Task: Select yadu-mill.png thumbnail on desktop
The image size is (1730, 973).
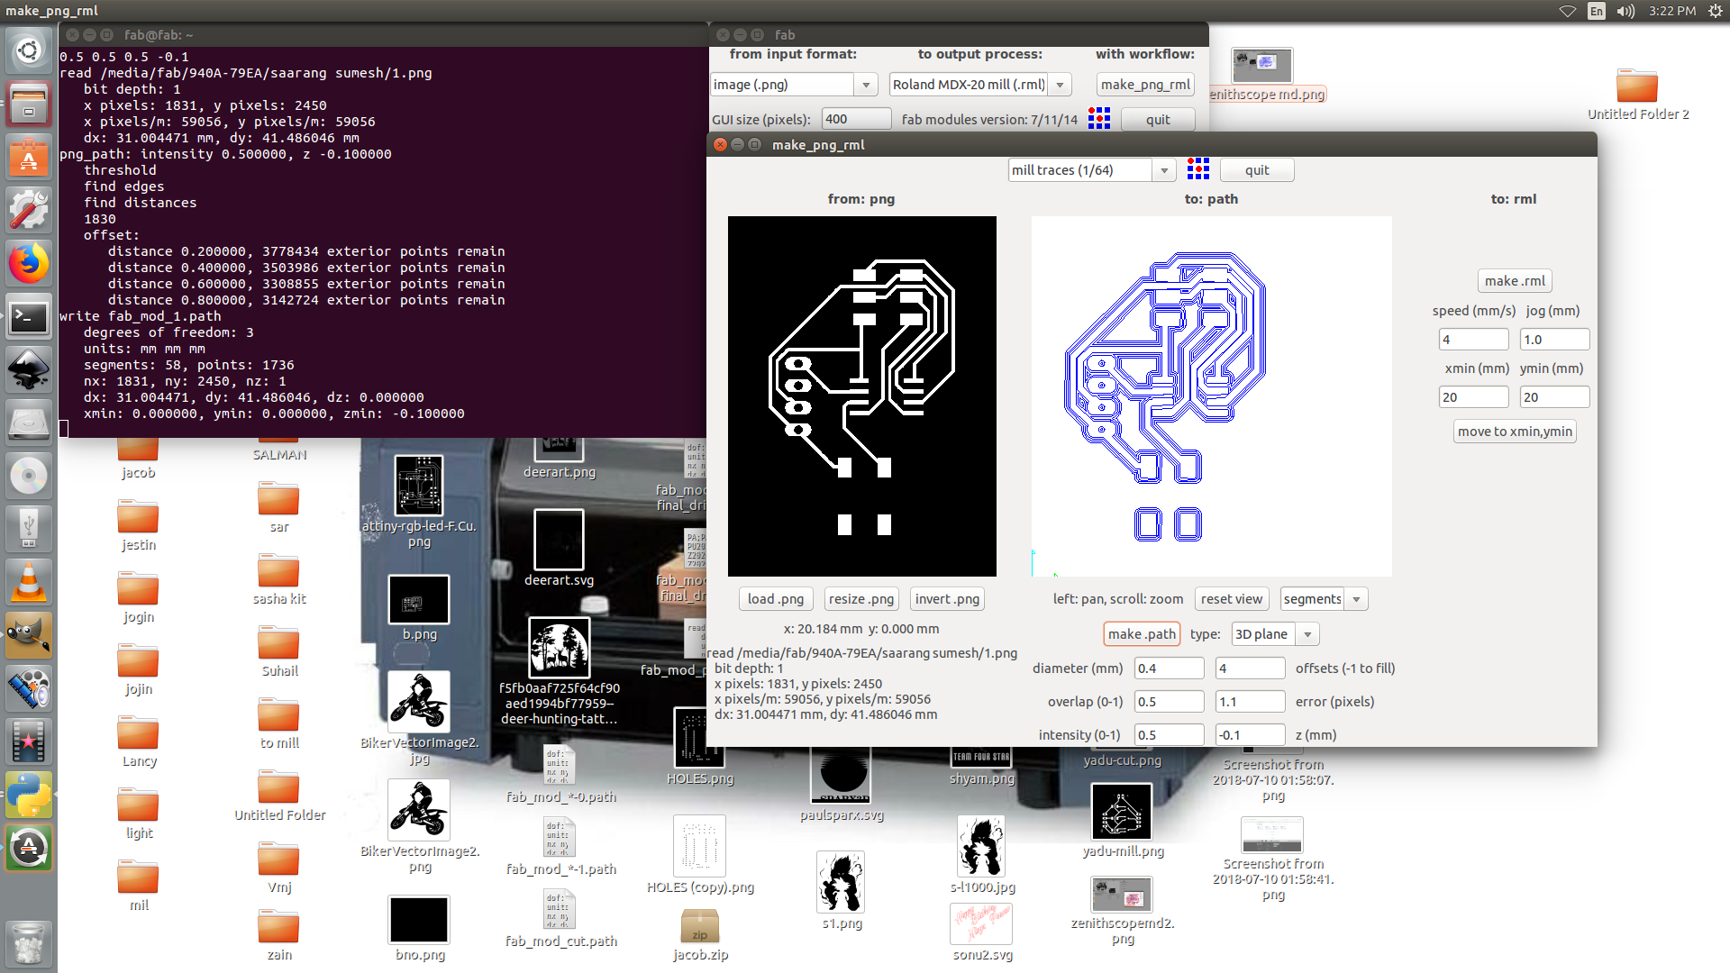Action: [1122, 820]
